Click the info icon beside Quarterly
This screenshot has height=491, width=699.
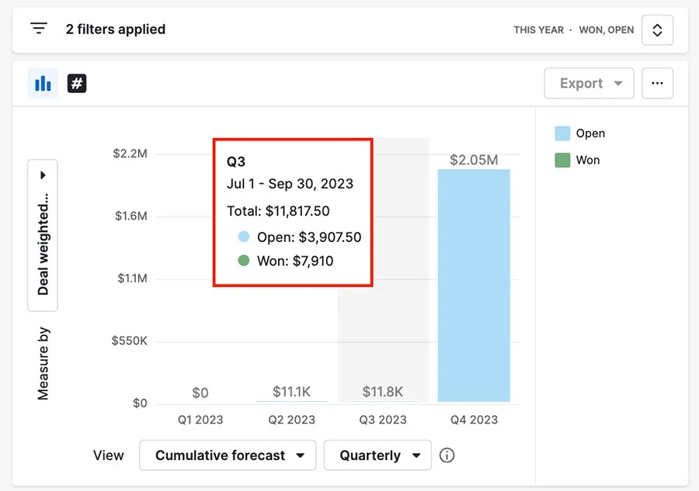click(x=447, y=455)
